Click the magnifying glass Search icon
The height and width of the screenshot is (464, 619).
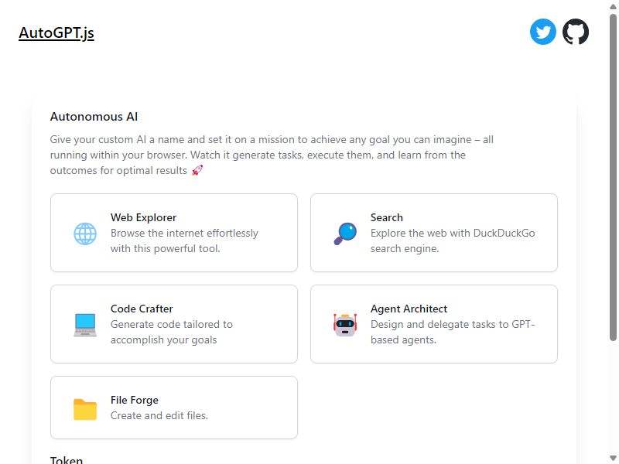345,234
